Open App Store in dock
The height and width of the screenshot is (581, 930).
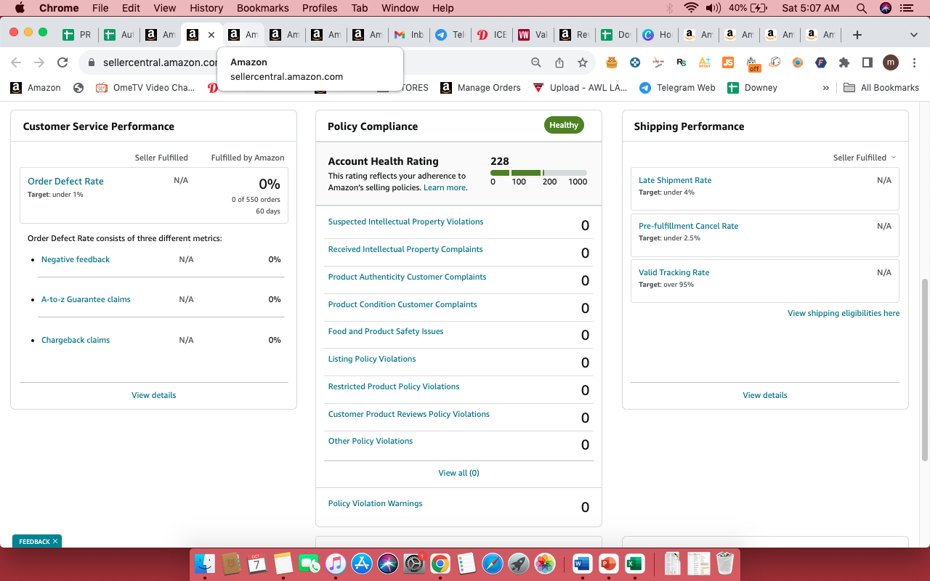coord(361,564)
